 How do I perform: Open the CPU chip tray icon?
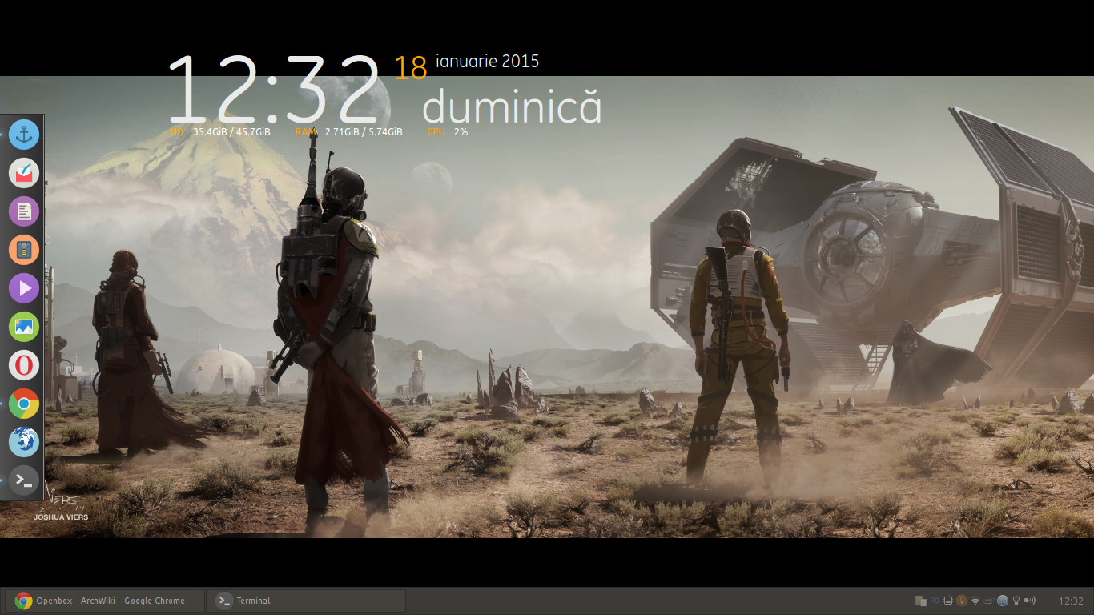948,601
